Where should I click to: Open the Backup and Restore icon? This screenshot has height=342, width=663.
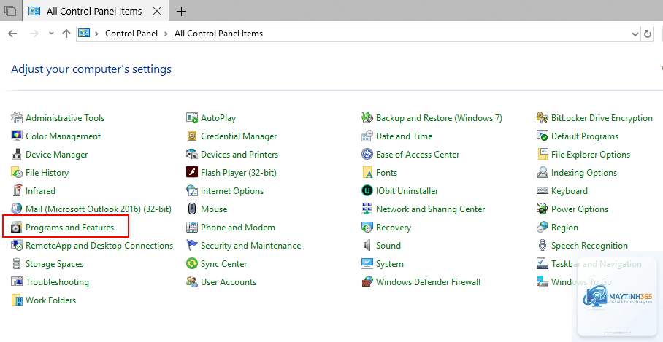coord(367,118)
